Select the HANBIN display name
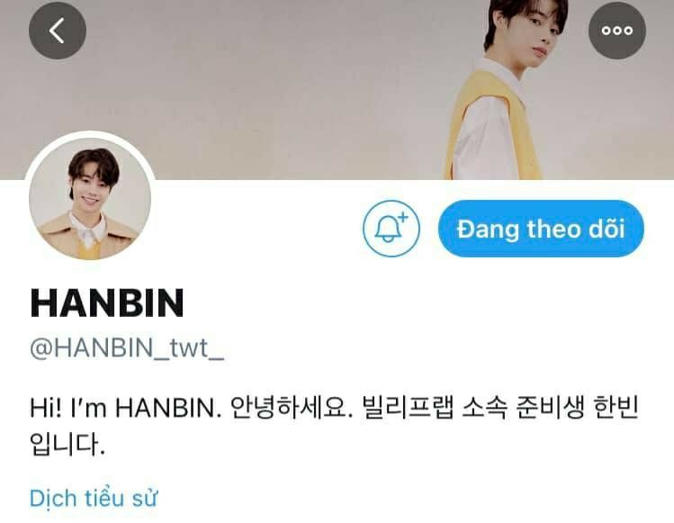The height and width of the screenshot is (523, 674). click(107, 303)
